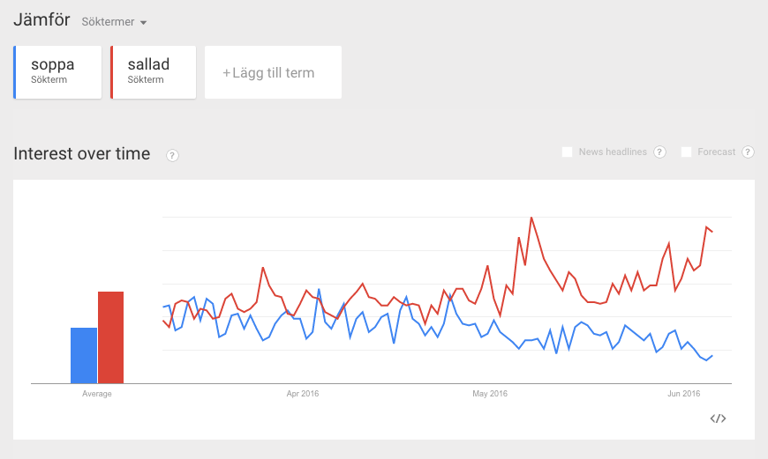Image resolution: width=768 pixels, height=459 pixels.
Task: Enable the News headlines checkbox
Action: (x=568, y=152)
